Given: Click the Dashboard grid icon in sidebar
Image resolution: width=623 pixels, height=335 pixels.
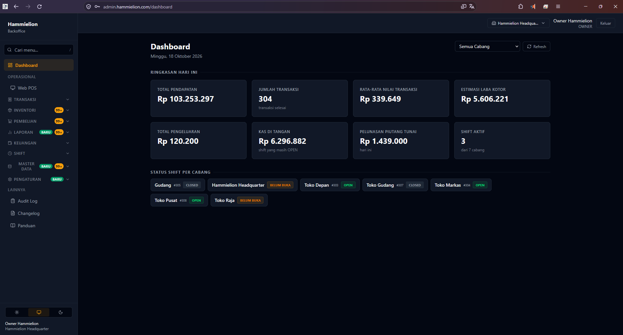Looking at the screenshot, I should (10, 65).
